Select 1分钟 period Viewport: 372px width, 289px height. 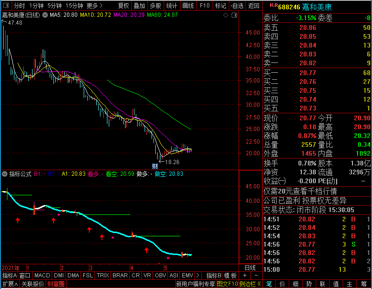point(36,6)
